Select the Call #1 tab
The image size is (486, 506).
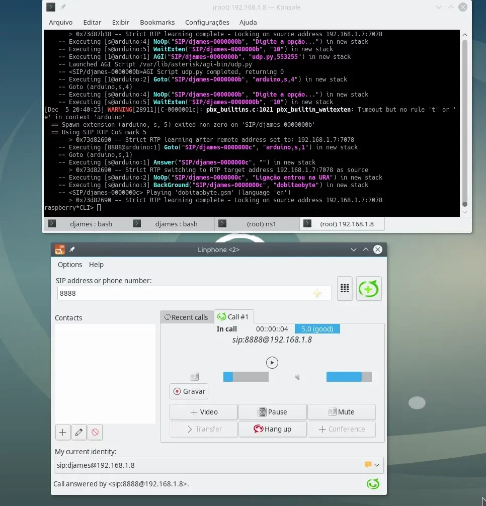234,316
